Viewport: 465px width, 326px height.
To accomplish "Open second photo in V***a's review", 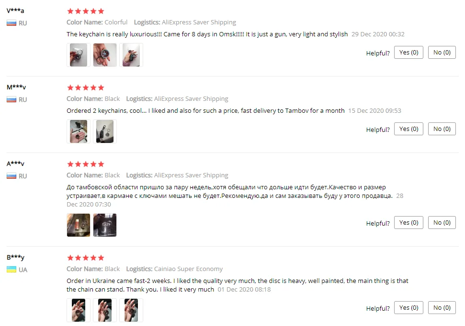I will tap(105, 55).
